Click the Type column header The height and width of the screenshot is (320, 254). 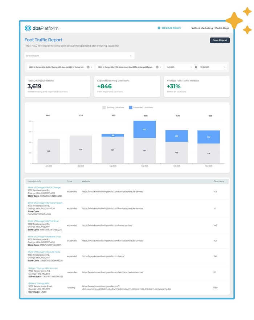[69, 181]
